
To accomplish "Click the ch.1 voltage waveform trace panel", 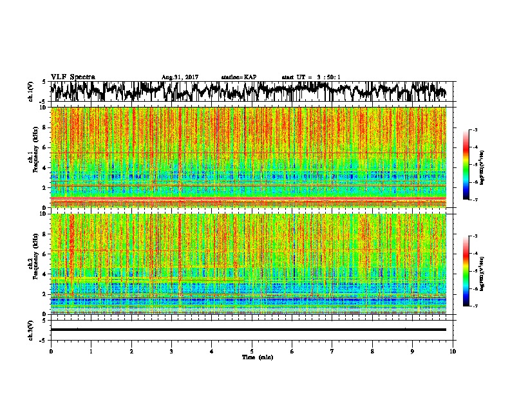I will coord(251,91).
